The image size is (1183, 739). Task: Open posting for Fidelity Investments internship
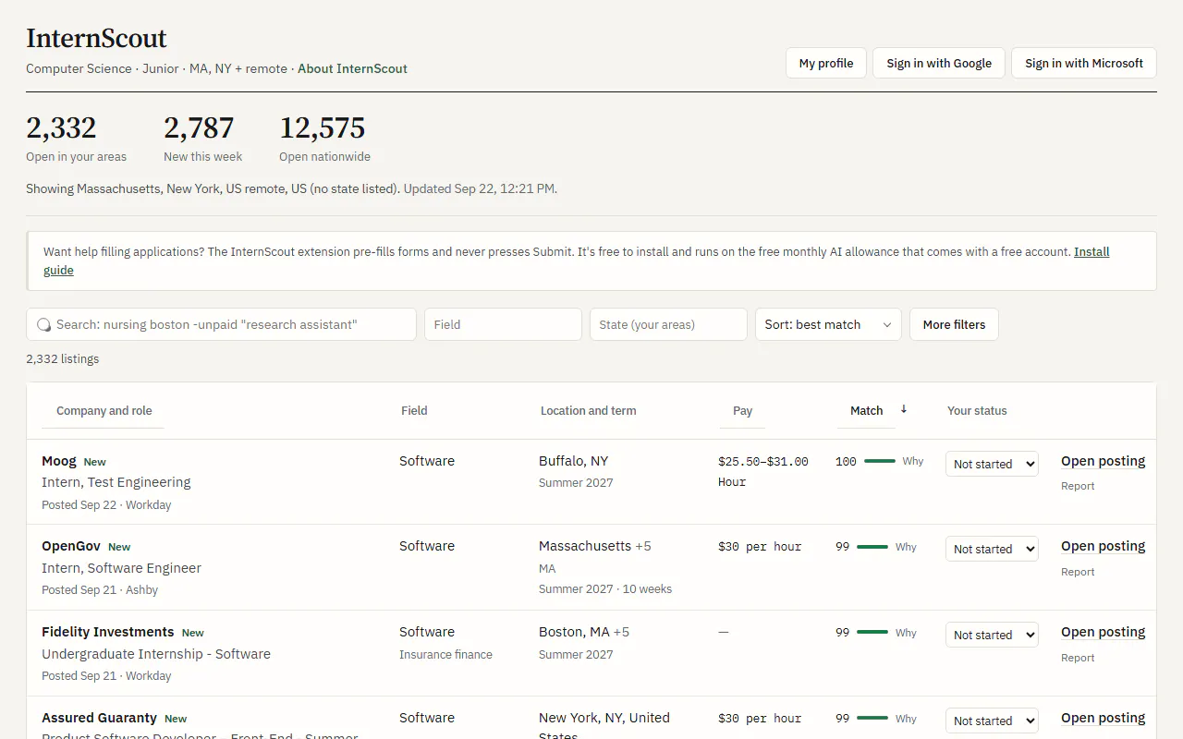[x=1103, y=632]
